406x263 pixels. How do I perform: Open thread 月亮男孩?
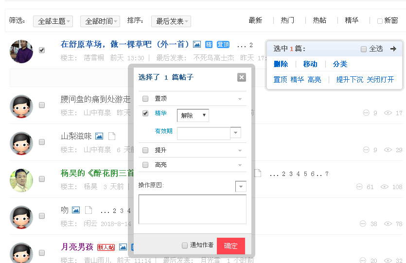click(x=77, y=246)
